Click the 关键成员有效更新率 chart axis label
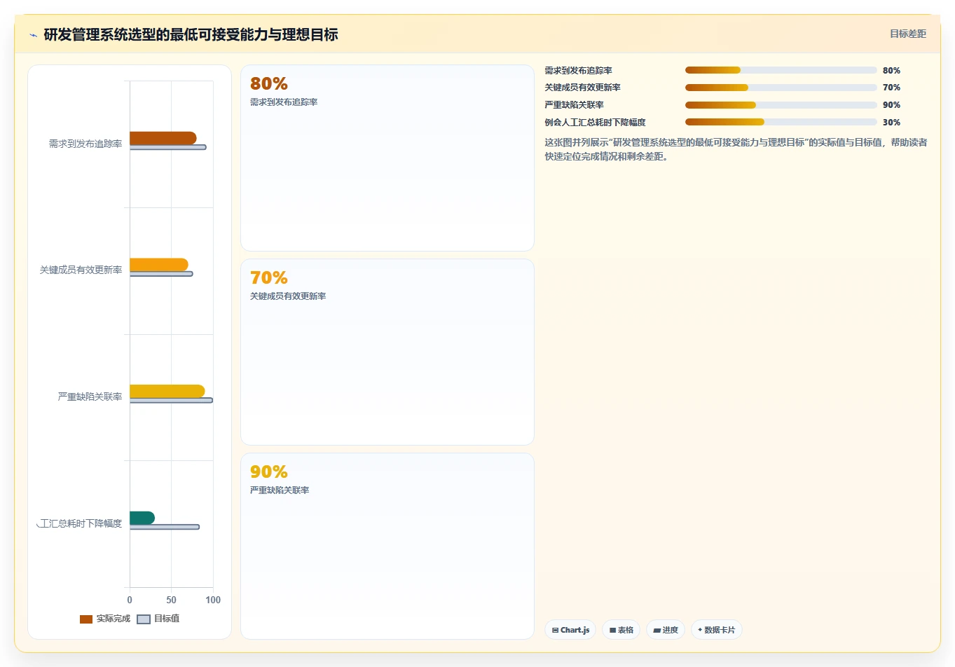Viewport: 955px width, 667px height. coord(81,270)
